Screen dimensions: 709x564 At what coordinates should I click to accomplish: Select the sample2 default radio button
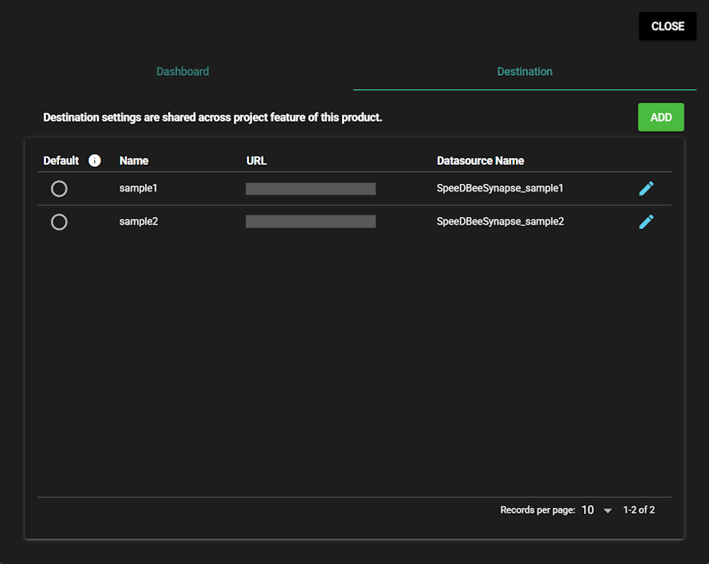coord(59,221)
